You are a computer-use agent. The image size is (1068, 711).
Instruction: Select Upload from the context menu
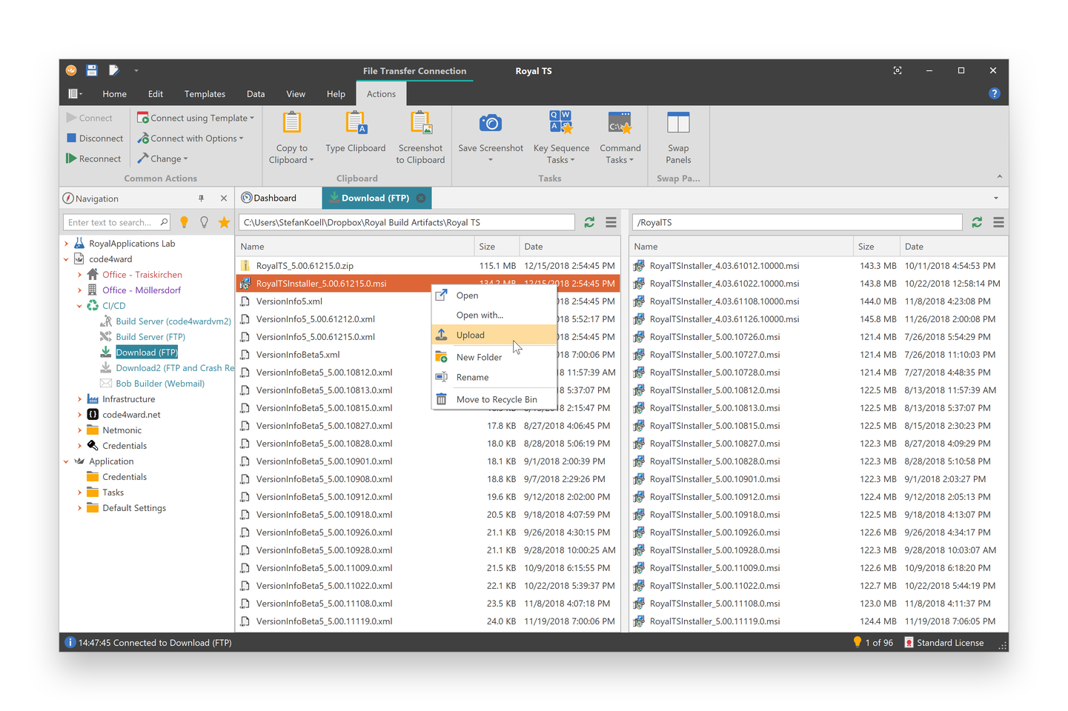tap(470, 335)
